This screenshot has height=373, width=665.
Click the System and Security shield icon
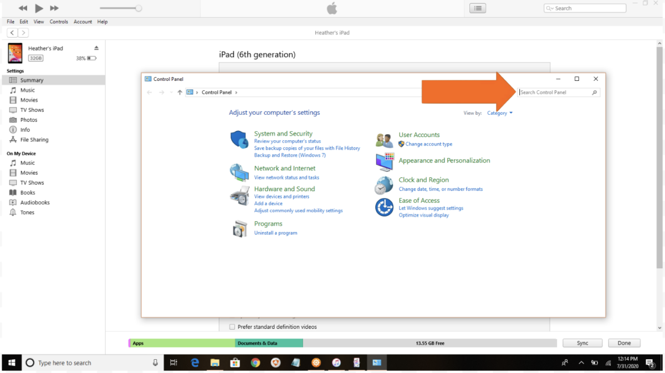tap(239, 140)
